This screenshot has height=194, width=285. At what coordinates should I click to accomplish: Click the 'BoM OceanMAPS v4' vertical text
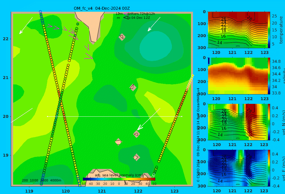pos(198,104)
